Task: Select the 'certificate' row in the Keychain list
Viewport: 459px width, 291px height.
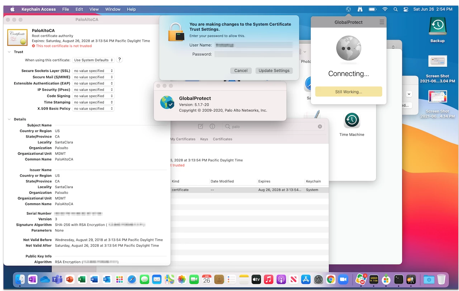Action: pyautogui.click(x=249, y=190)
